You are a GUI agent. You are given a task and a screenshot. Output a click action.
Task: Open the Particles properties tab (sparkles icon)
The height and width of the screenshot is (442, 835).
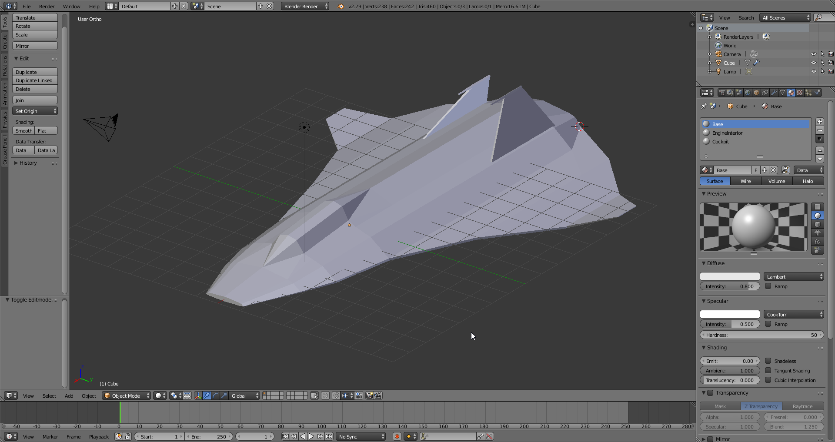tap(808, 93)
